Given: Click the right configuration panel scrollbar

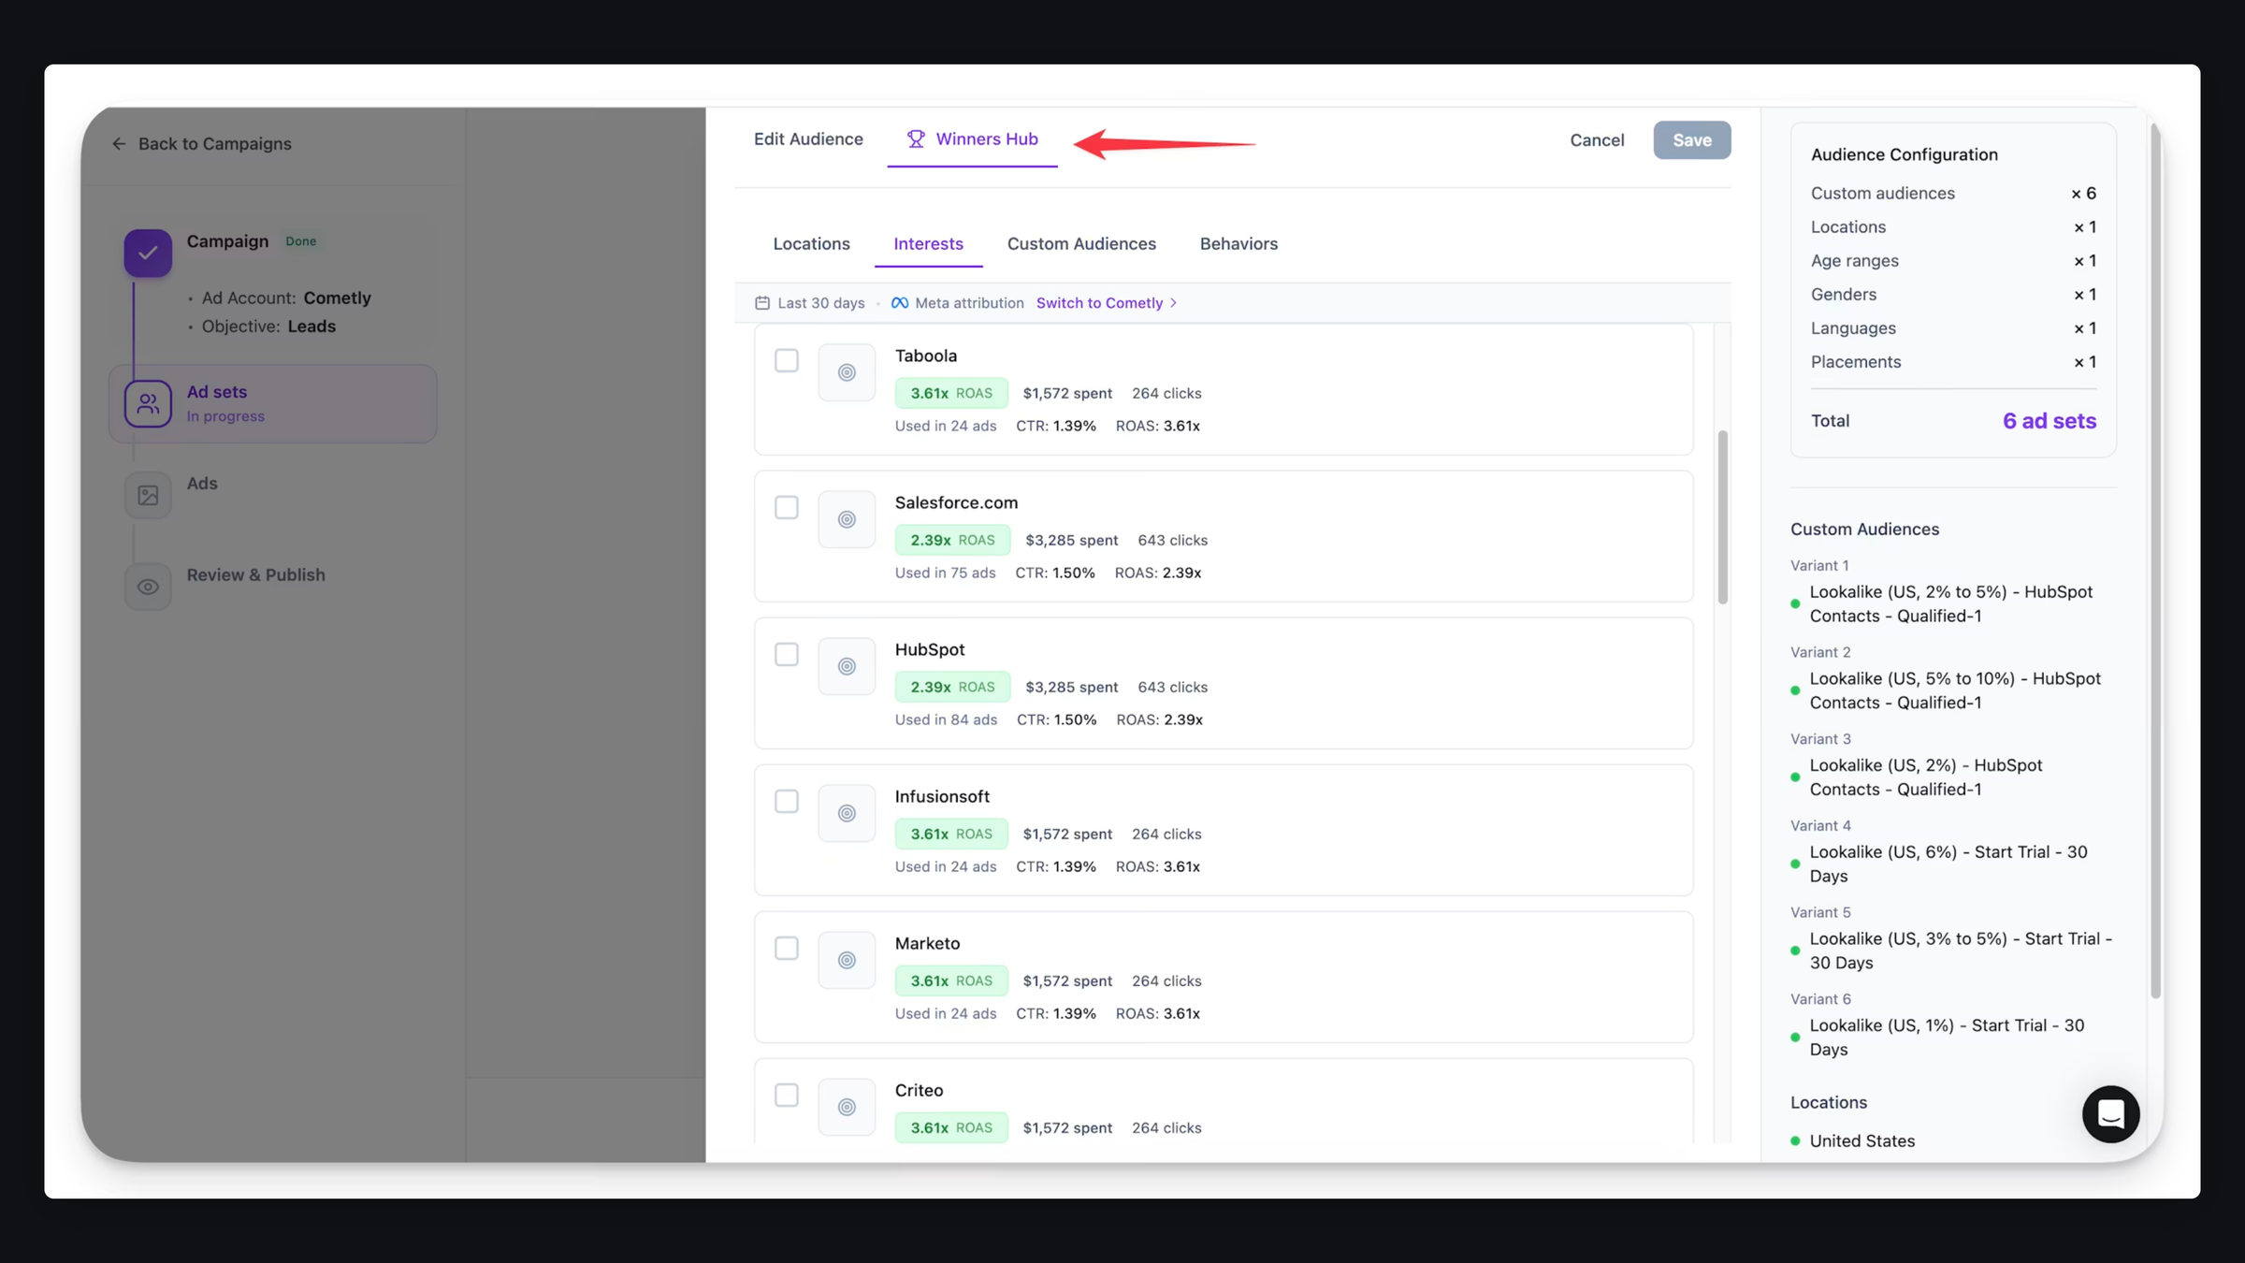Looking at the screenshot, I should (x=2155, y=561).
